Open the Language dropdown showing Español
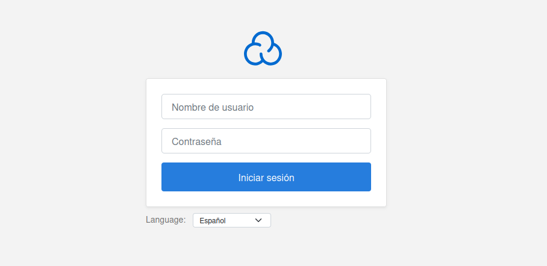The height and width of the screenshot is (266, 547). [x=232, y=220]
